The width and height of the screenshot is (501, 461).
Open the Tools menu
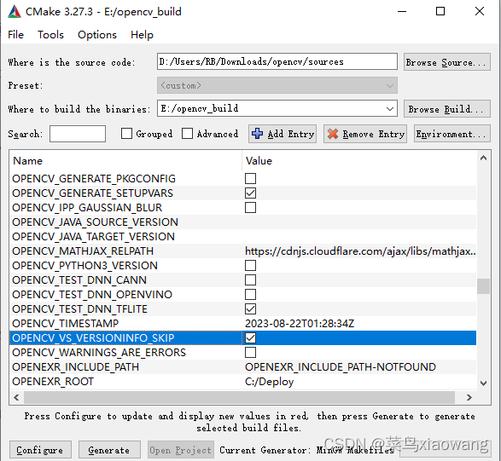coord(50,34)
